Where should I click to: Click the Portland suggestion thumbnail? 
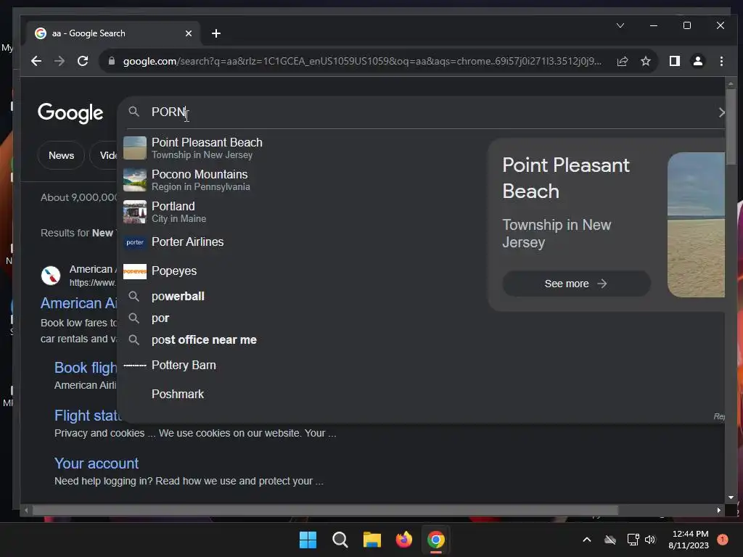point(135,212)
